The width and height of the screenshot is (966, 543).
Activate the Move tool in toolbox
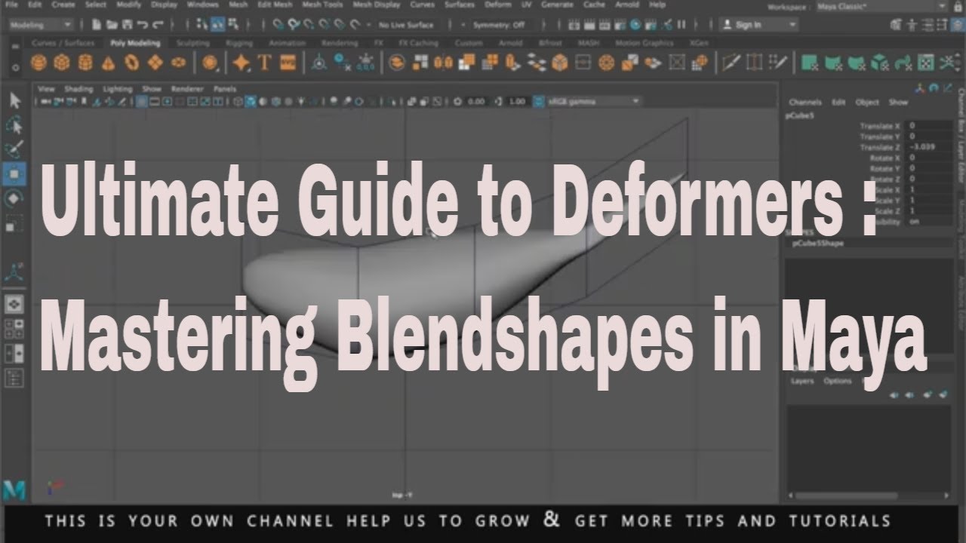point(15,173)
